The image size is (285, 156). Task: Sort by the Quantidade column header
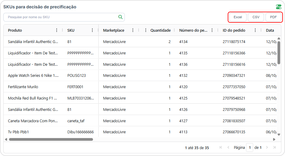tap(160, 30)
